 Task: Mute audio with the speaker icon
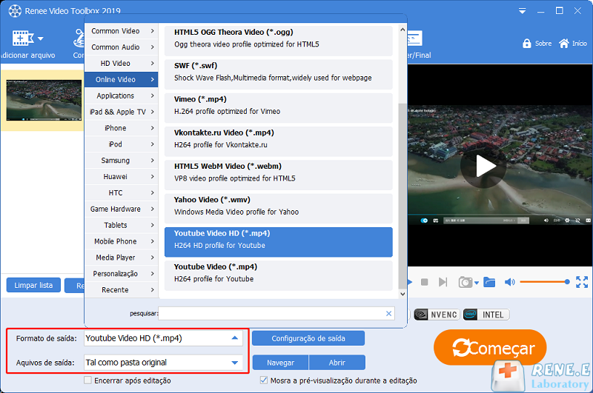[x=509, y=282]
